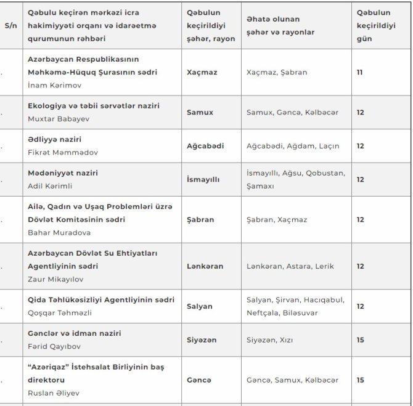
Task: Click the name 'Bahar Muradova'
Action: 59,233
